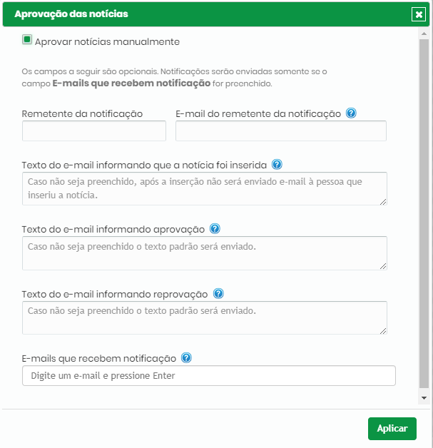This screenshot has width=433, height=448.
Task: Click the Digite um e-mail input field
Action: point(209,376)
